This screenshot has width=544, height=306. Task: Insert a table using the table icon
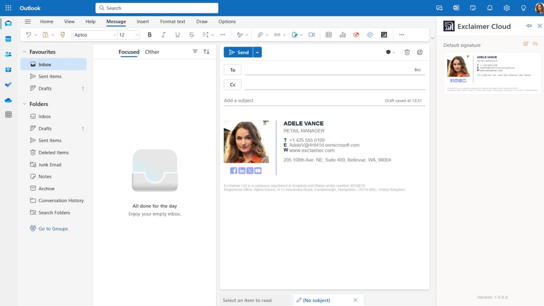point(328,34)
